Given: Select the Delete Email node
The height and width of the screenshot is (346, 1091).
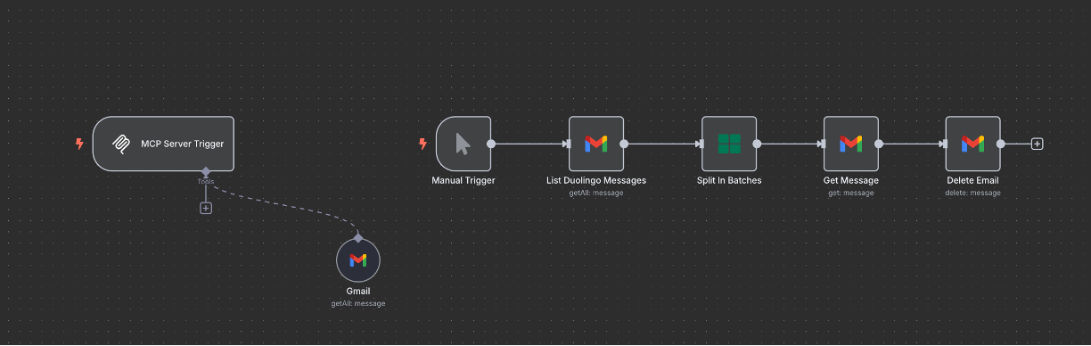Looking at the screenshot, I should coord(972,143).
